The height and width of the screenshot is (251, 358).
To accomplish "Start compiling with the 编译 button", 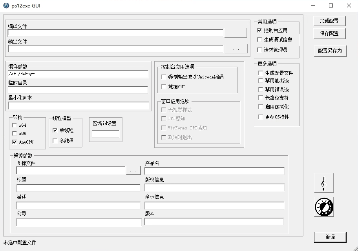I will click(330, 237).
